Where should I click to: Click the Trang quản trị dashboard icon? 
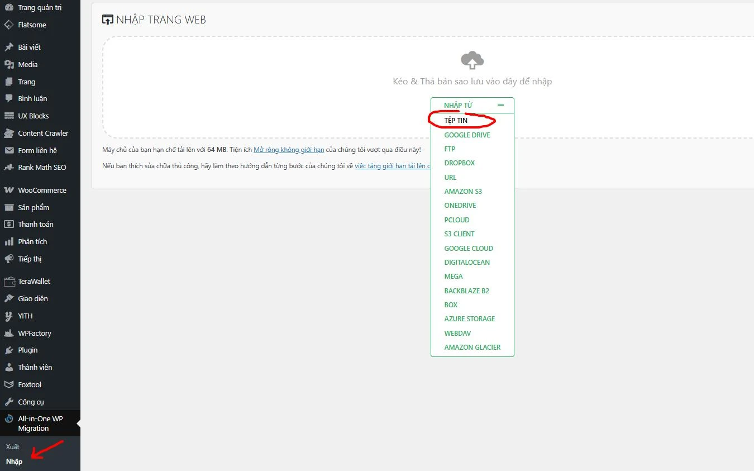coord(8,8)
